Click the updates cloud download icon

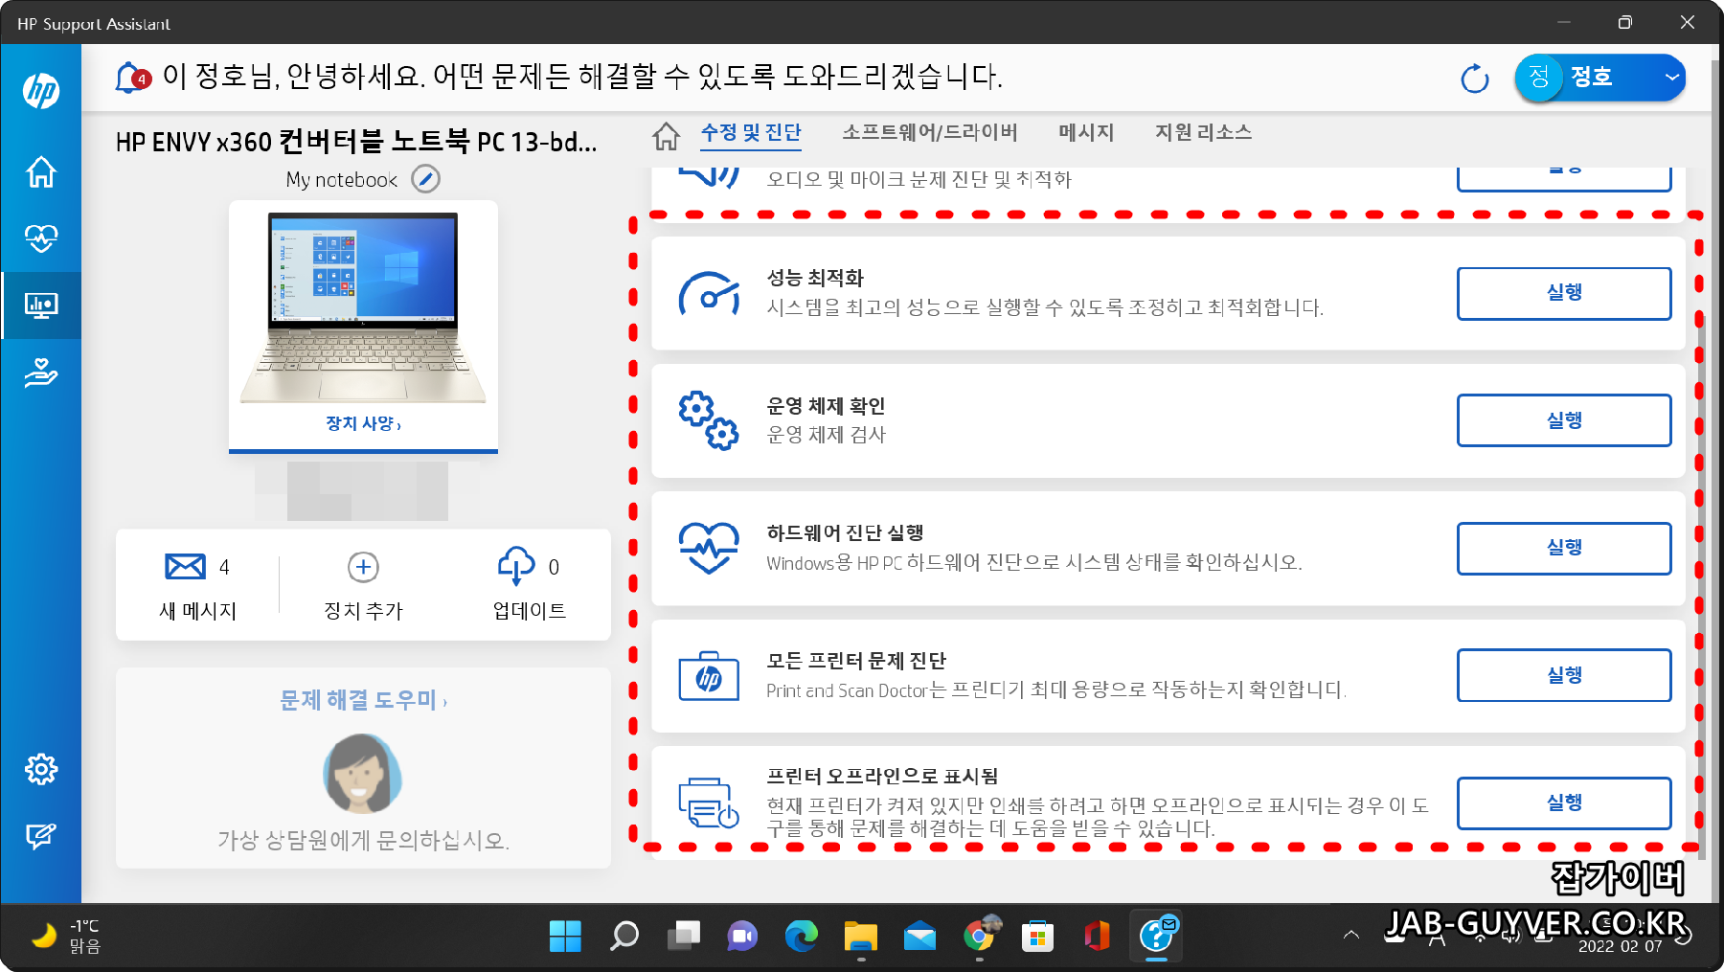coord(516,566)
